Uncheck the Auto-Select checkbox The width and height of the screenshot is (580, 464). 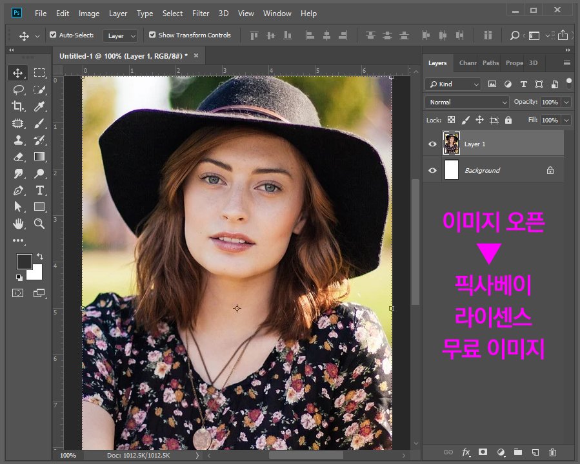pyautogui.click(x=53, y=35)
